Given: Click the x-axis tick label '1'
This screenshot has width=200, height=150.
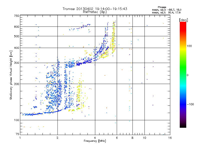Looking at the screenshot, I should tap(20, 138).
